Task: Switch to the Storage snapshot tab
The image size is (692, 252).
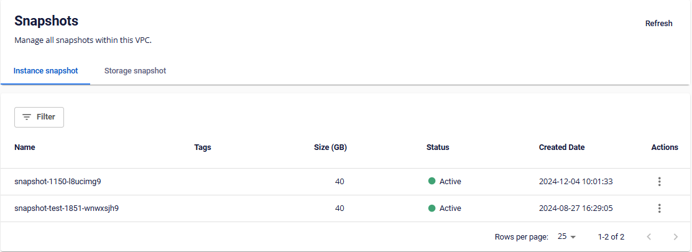Action: click(x=135, y=71)
